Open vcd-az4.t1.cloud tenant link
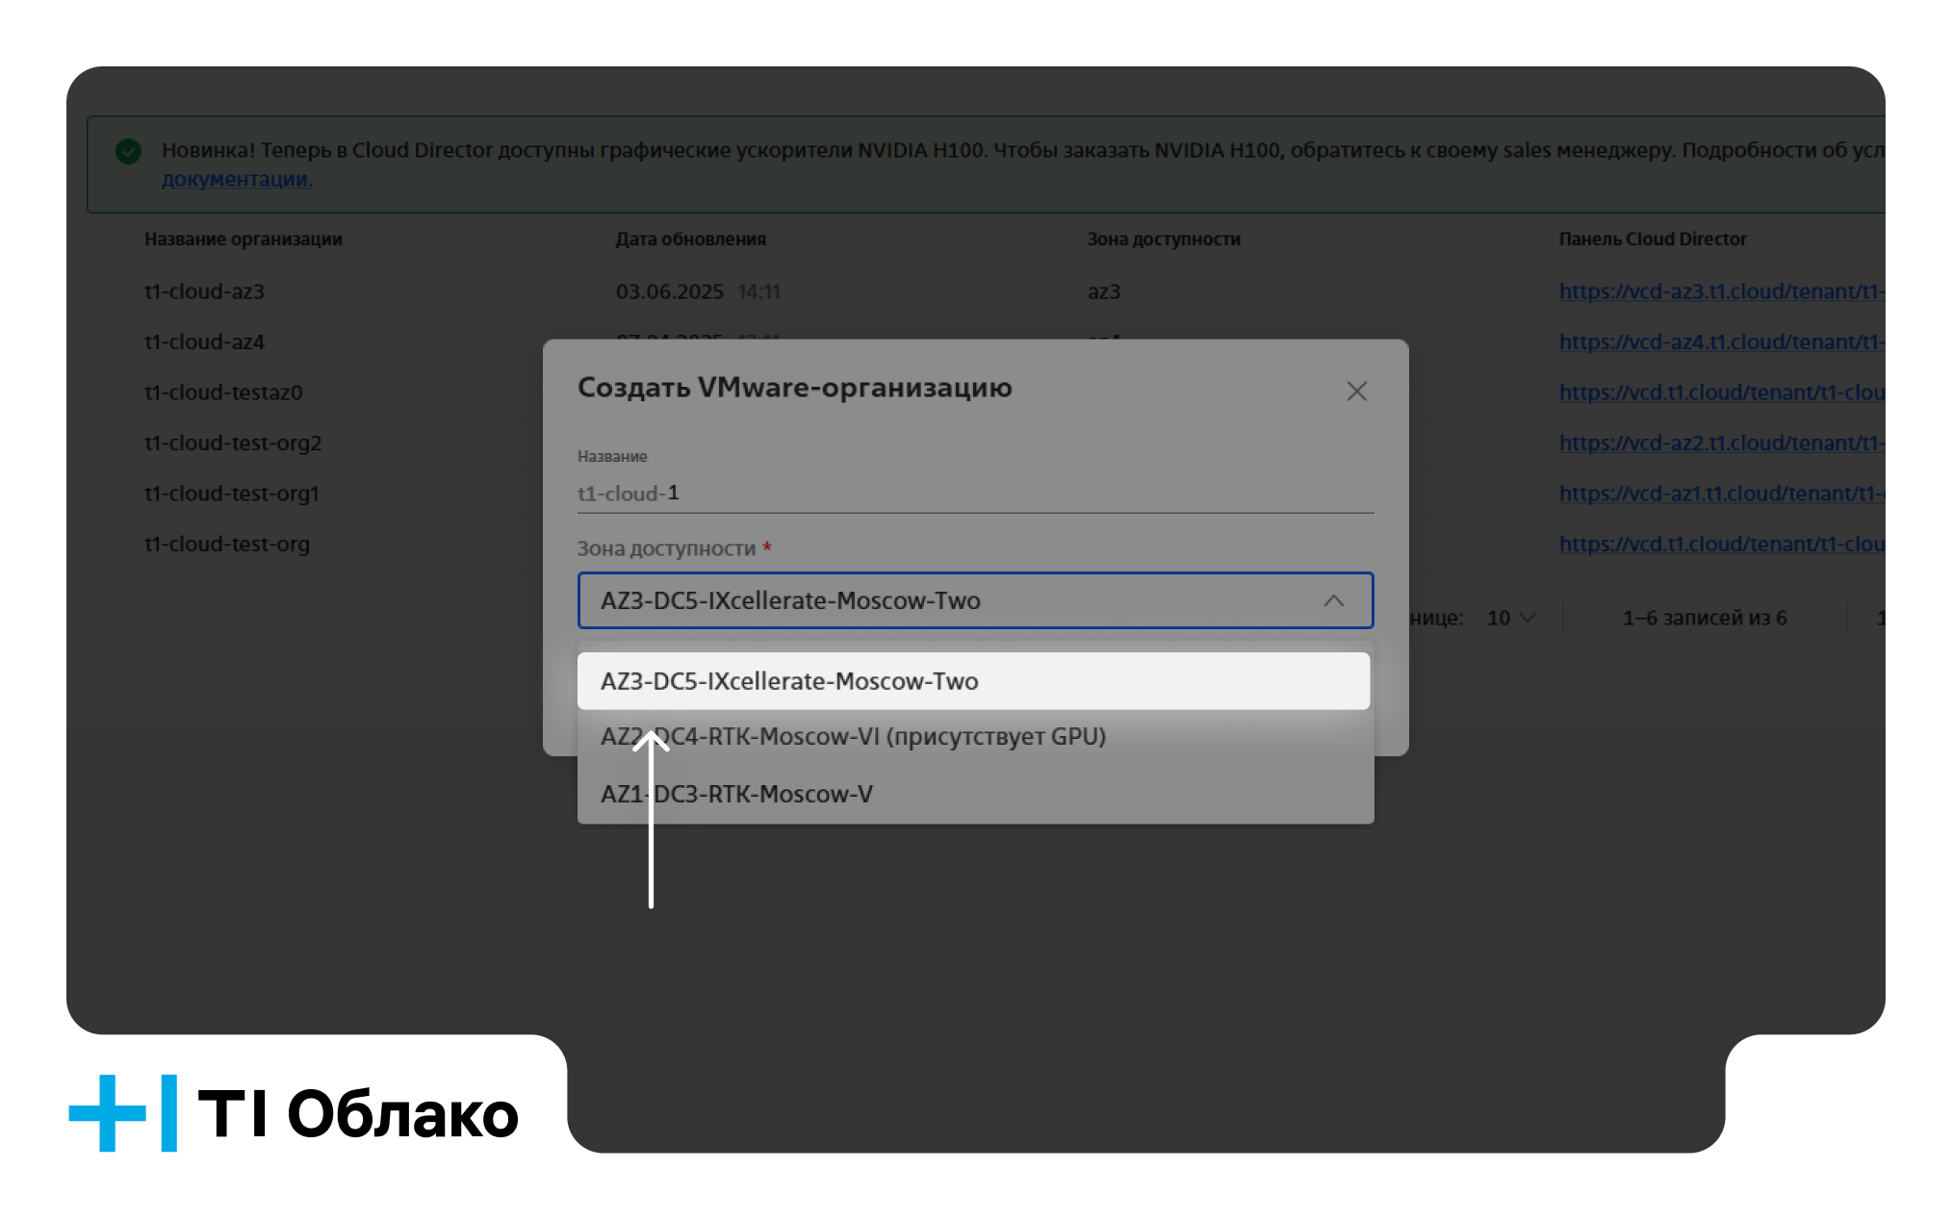This screenshot has width=1952, height=1220. tap(1721, 342)
